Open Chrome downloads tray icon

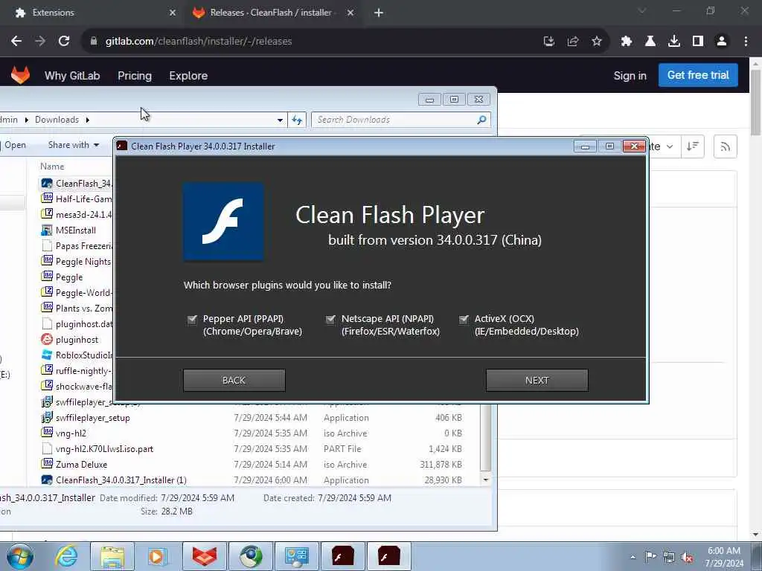[x=673, y=42]
